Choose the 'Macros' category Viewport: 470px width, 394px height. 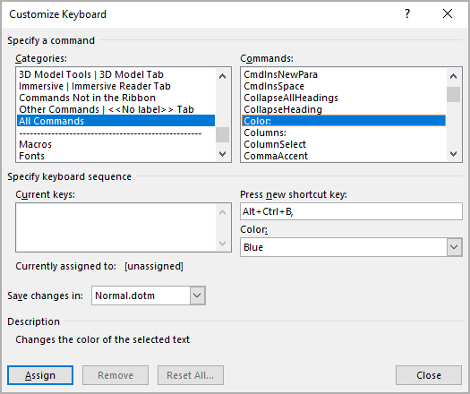tap(115, 144)
